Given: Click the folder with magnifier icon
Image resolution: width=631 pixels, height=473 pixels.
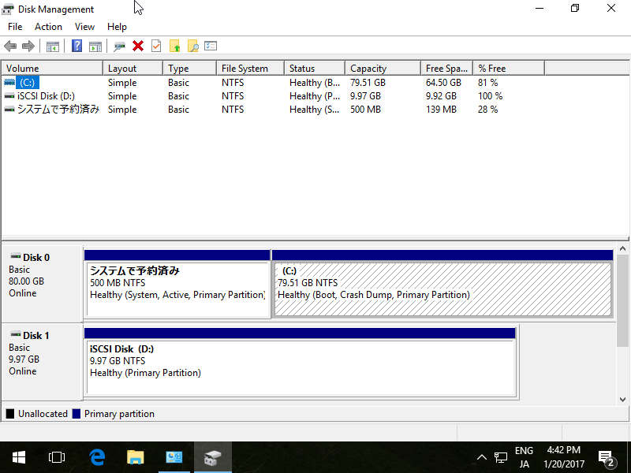Looking at the screenshot, I should pos(192,46).
